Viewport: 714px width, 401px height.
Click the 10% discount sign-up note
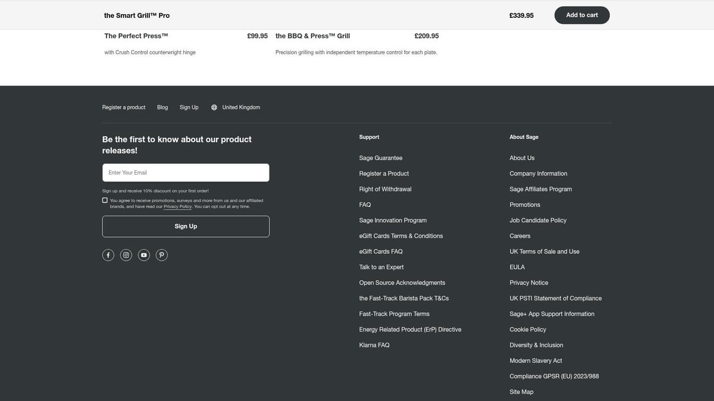pos(155,191)
